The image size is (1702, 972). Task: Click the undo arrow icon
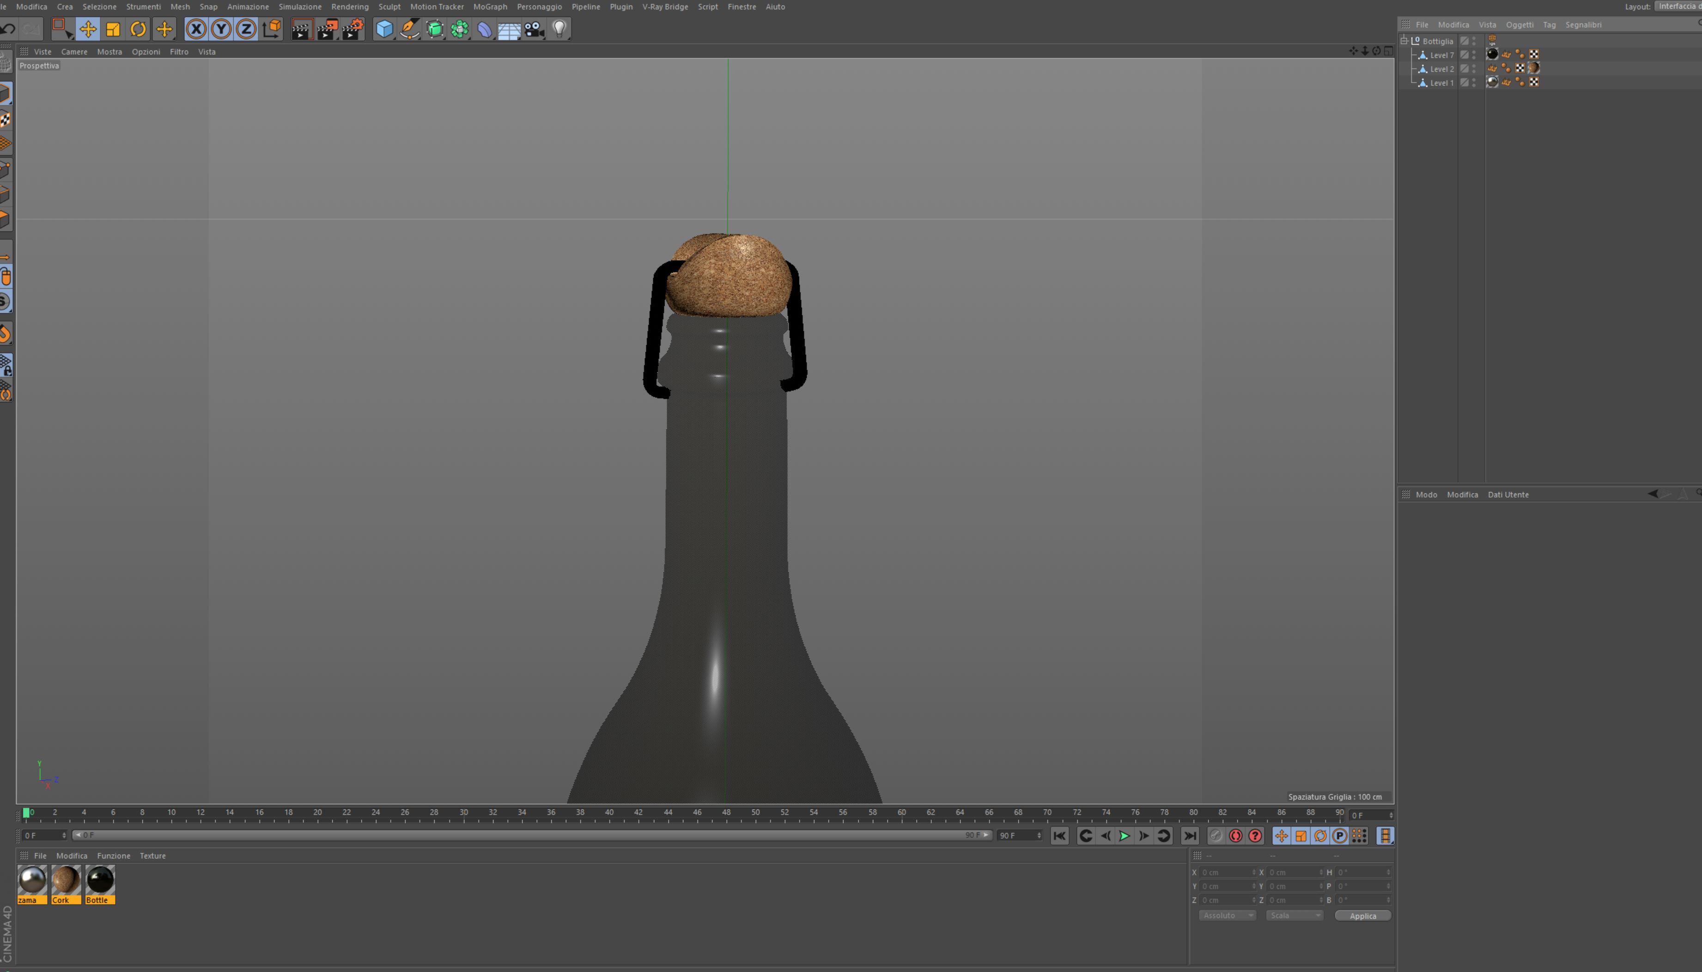point(9,29)
